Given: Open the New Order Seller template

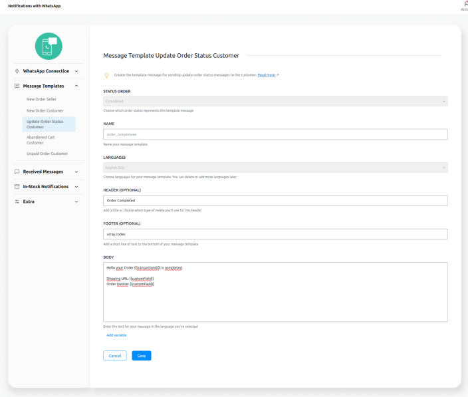Looking at the screenshot, I should pos(41,99).
